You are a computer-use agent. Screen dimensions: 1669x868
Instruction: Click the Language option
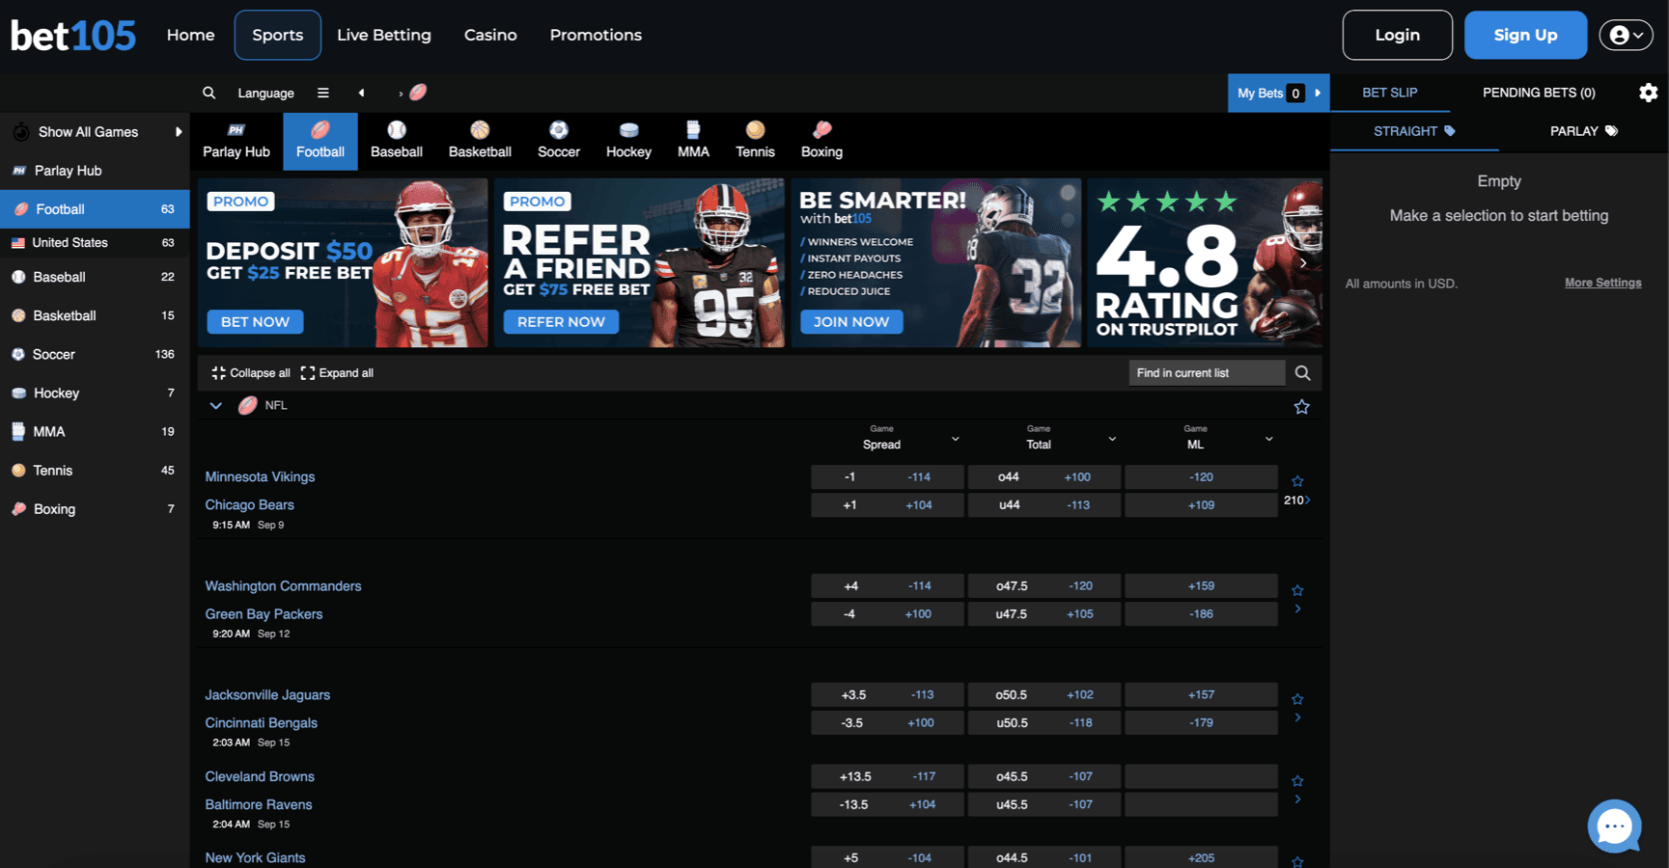265,93
